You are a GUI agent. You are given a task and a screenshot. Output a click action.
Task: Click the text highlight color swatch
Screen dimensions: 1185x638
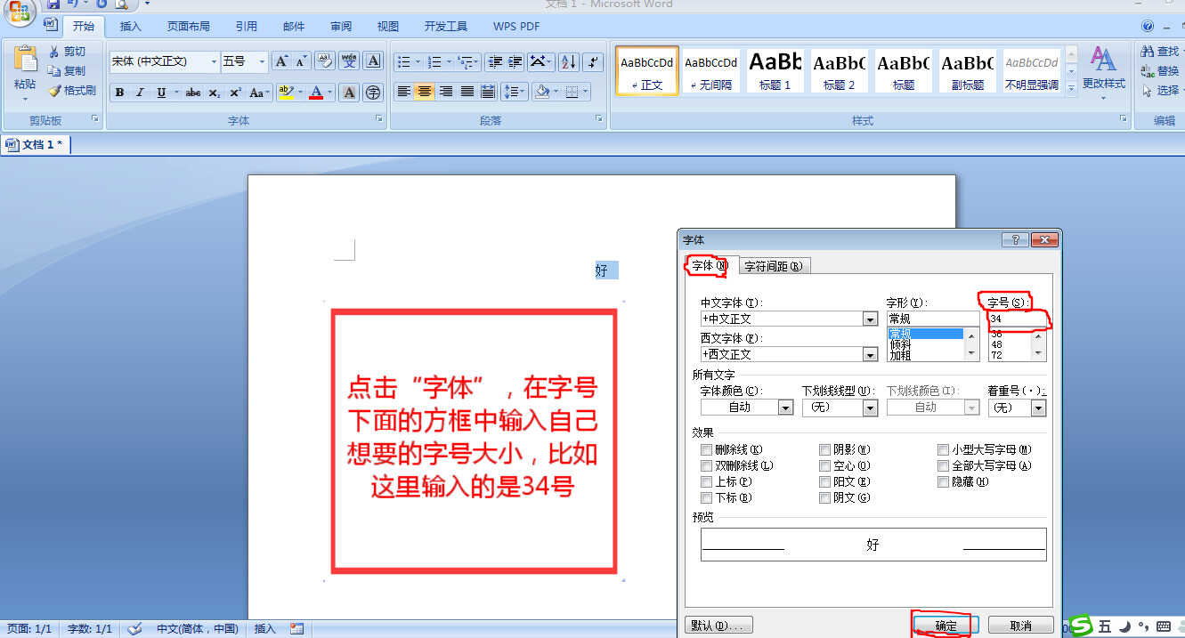284,93
